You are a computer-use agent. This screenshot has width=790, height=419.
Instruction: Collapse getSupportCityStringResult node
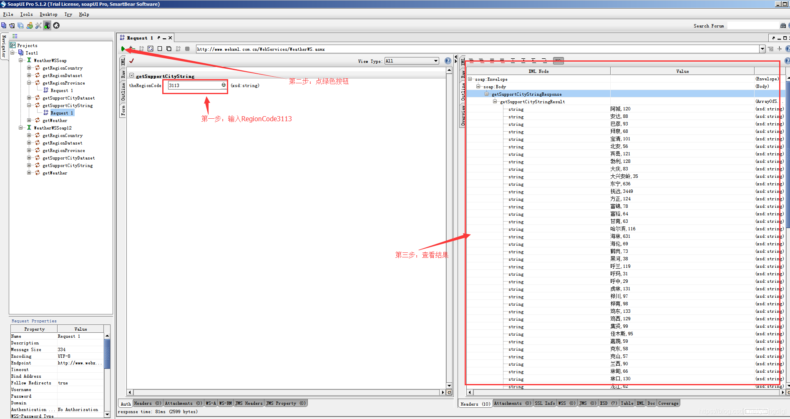[495, 101]
